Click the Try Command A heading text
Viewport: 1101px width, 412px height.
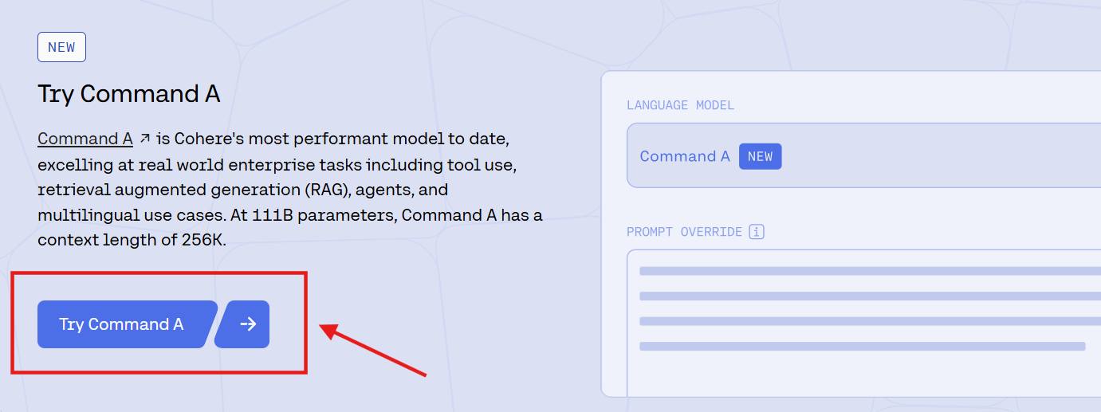129,94
